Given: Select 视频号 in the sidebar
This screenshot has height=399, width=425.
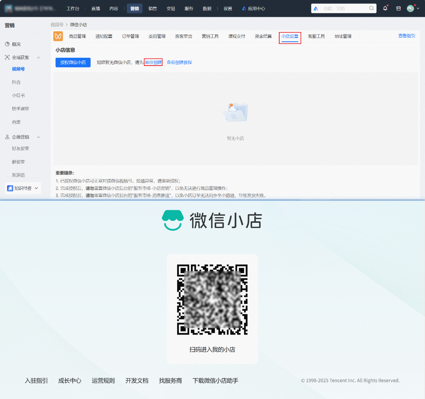Looking at the screenshot, I should click(18, 69).
